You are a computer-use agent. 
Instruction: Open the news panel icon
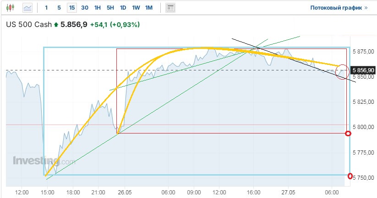coord(170,8)
